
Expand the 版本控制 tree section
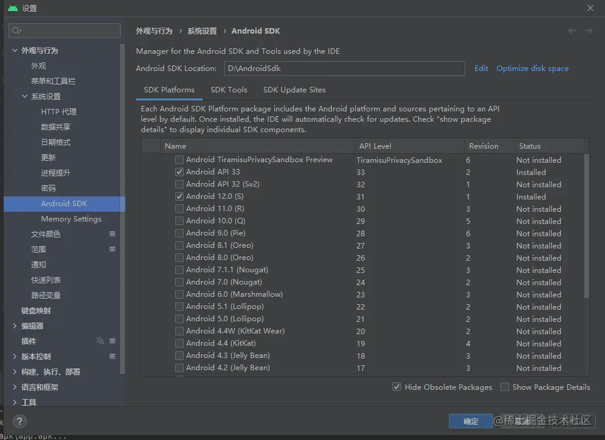pyautogui.click(x=15, y=356)
